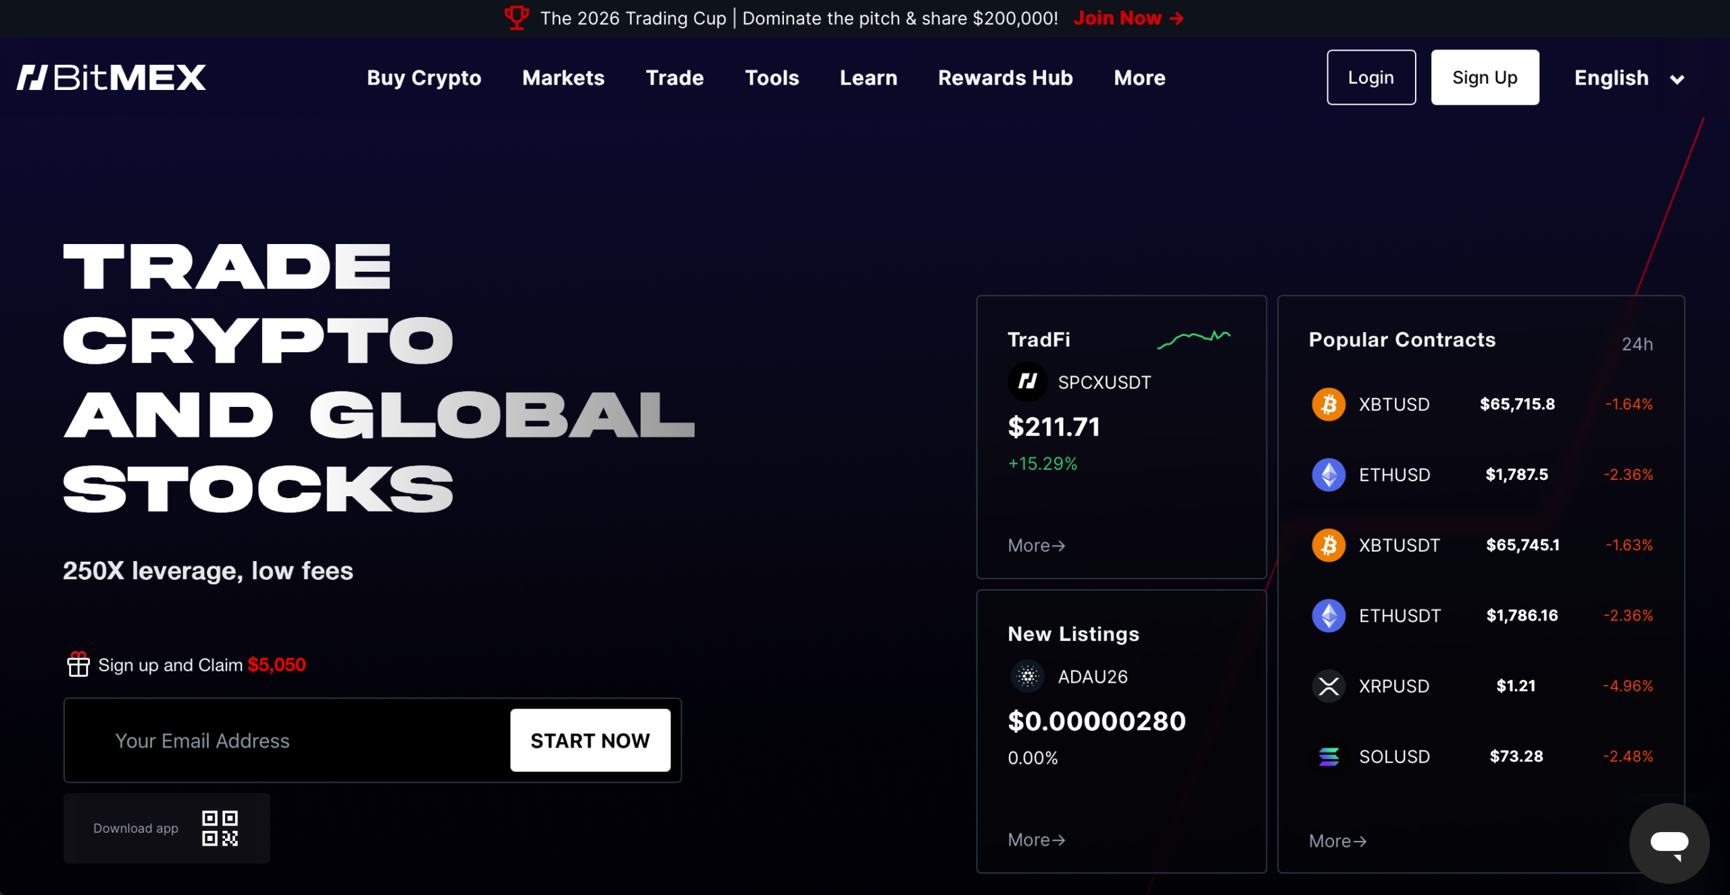Click the New Listings heading
The width and height of the screenshot is (1730, 895).
point(1073,634)
